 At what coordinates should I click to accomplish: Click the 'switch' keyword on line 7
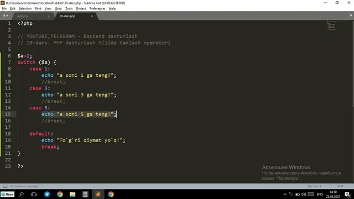pos(27,62)
